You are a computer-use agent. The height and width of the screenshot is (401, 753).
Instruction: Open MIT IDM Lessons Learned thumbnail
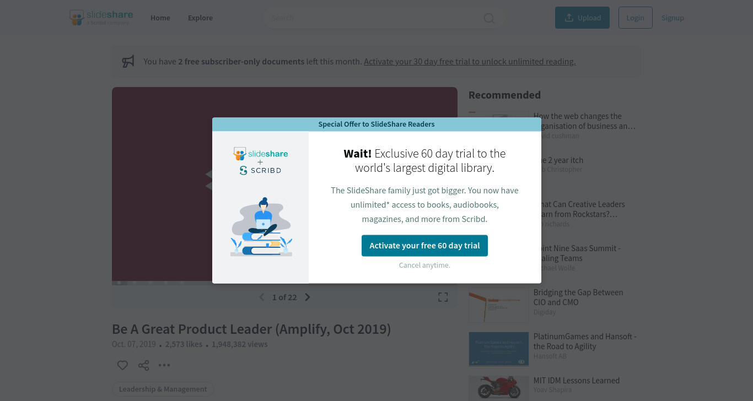pyautogui.click(x=498, y=388)
